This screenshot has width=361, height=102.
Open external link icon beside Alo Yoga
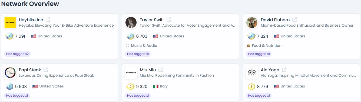coord(284,70)
